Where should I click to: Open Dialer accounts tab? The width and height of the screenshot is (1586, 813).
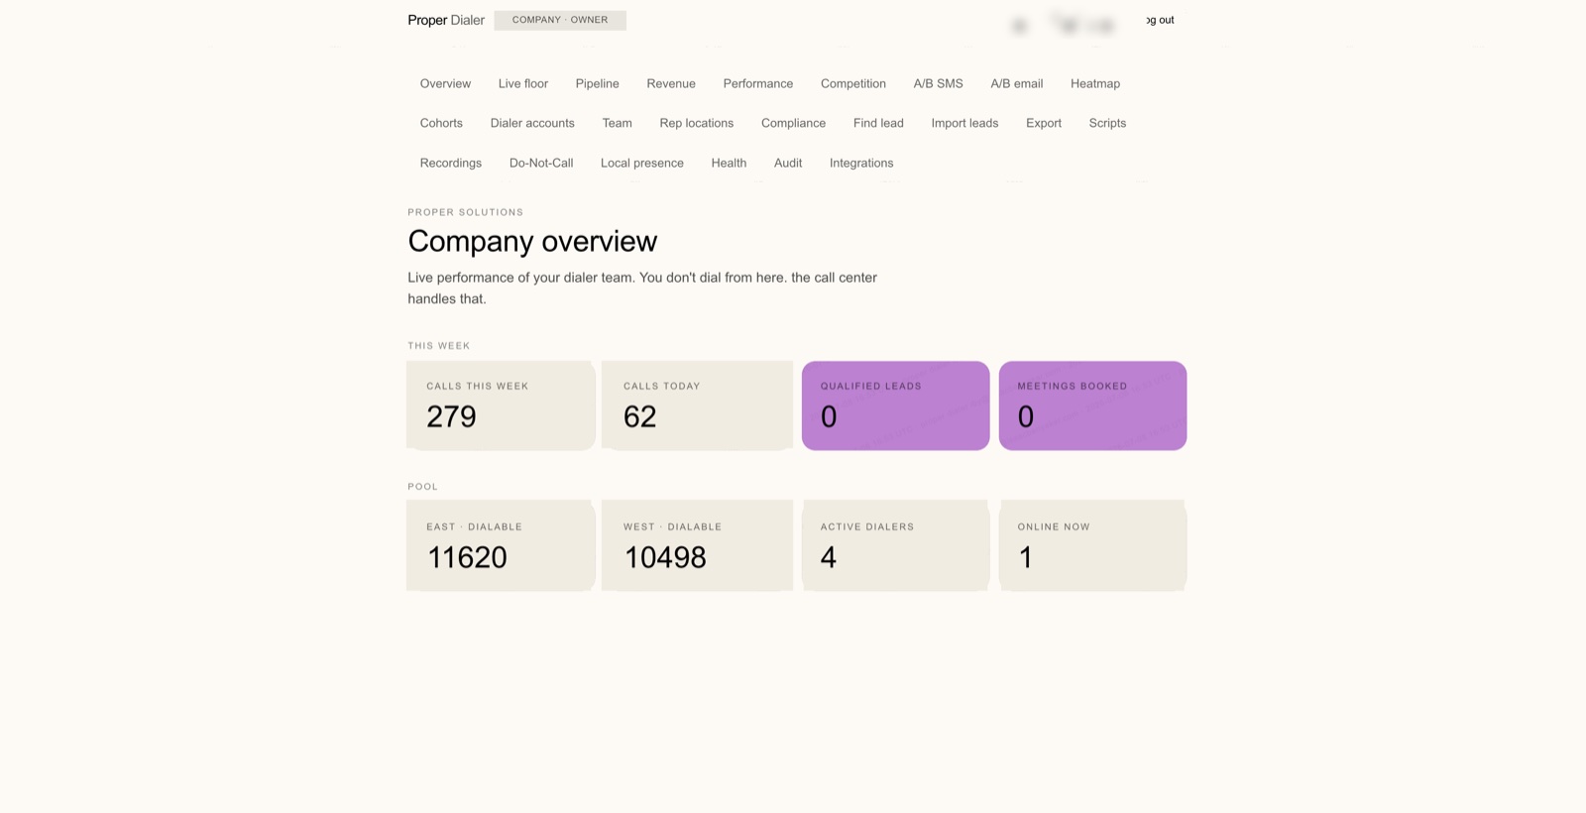pos(532,123)
